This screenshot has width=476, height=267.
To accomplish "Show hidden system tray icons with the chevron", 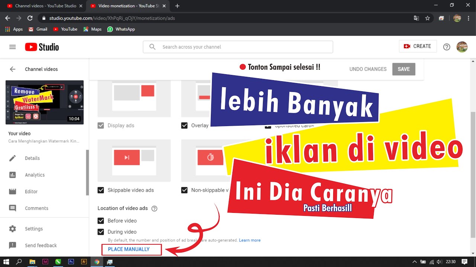I will pyautogui.click(x=415, y=262).
